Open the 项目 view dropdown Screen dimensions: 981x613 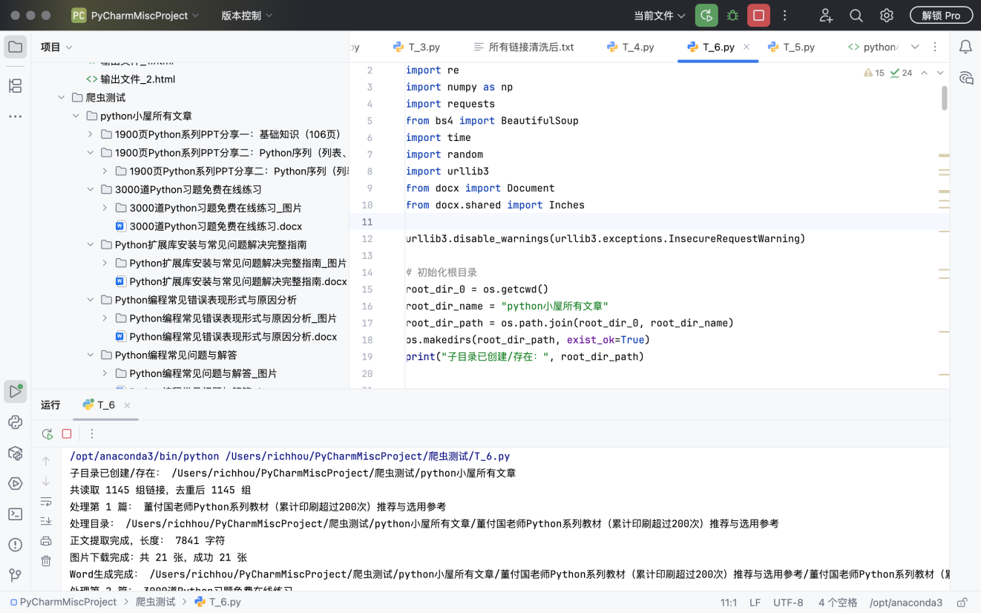56,47
